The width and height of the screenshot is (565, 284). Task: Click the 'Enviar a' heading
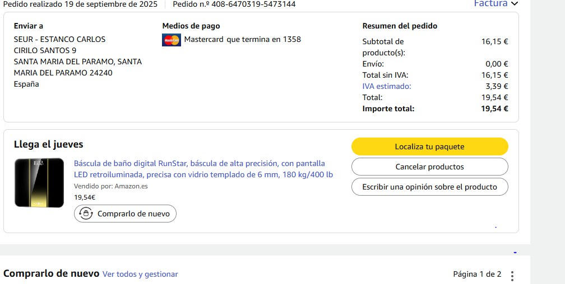(x=29, y=26)
